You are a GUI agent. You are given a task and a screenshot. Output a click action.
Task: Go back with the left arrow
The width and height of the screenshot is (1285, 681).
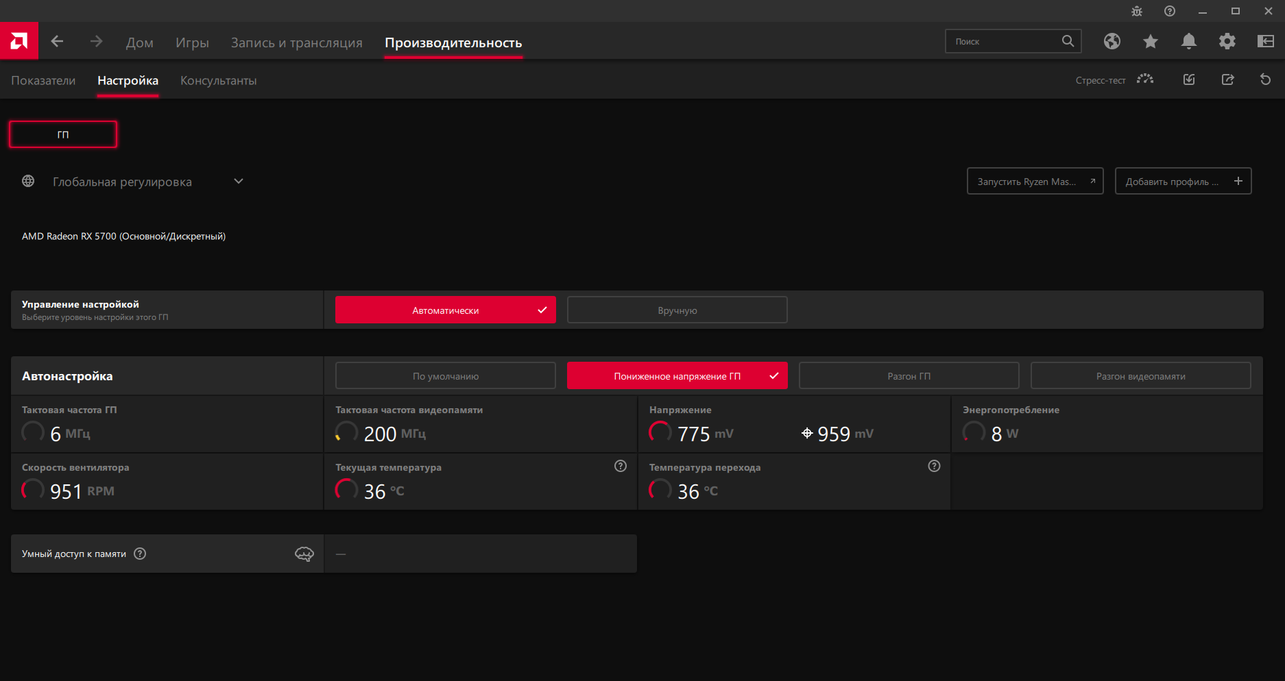[57, 42]
